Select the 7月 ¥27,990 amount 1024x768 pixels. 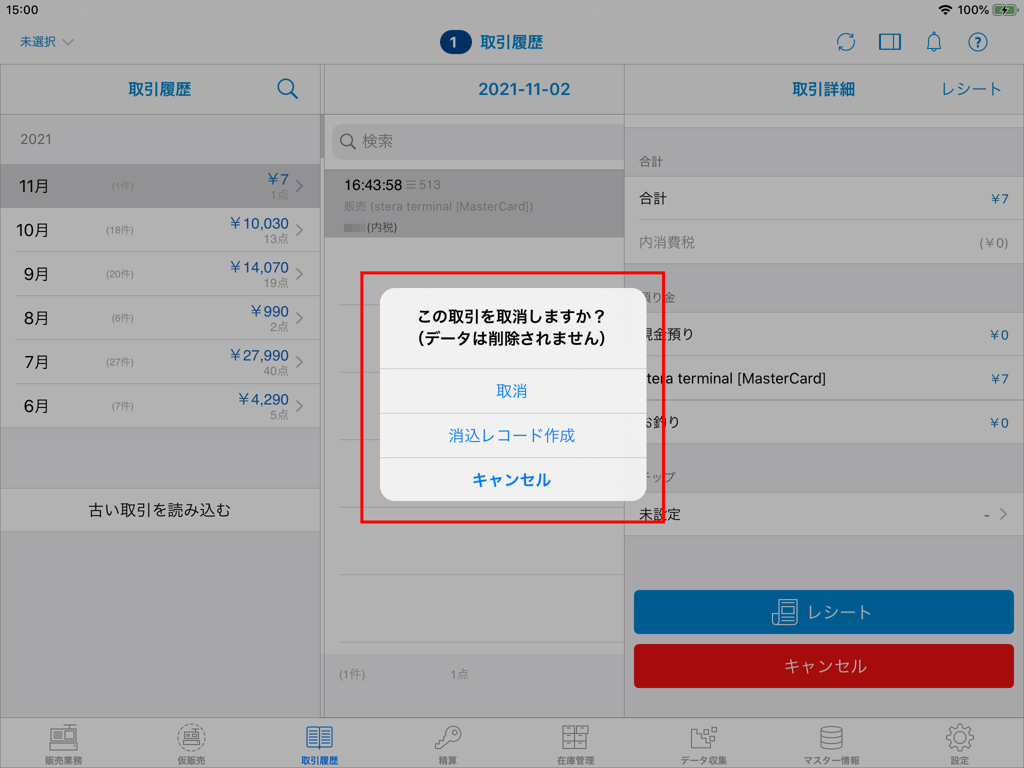tap(259, 355)
